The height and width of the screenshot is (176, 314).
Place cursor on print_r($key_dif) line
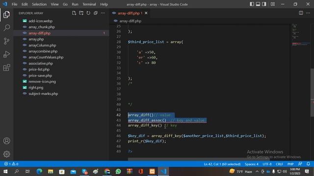(x=147, y=141)
